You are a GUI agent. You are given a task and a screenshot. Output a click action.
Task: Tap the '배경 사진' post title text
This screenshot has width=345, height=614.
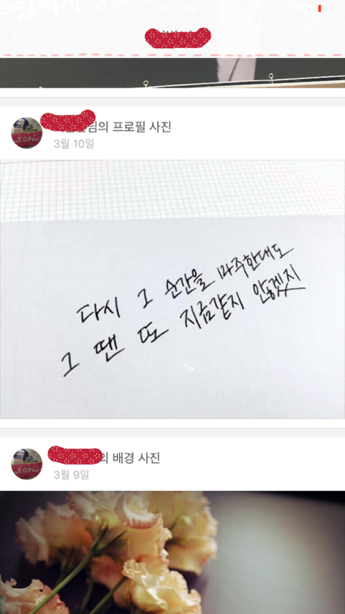pos(137,458)
